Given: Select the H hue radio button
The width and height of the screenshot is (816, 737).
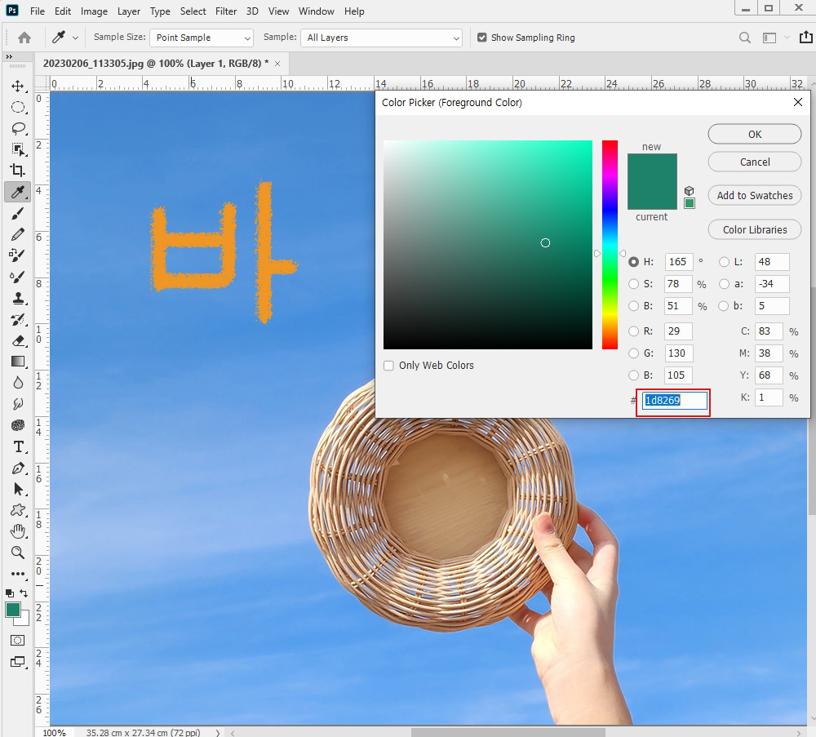Looking at the screenshot, I should click(x=633, y=262).
